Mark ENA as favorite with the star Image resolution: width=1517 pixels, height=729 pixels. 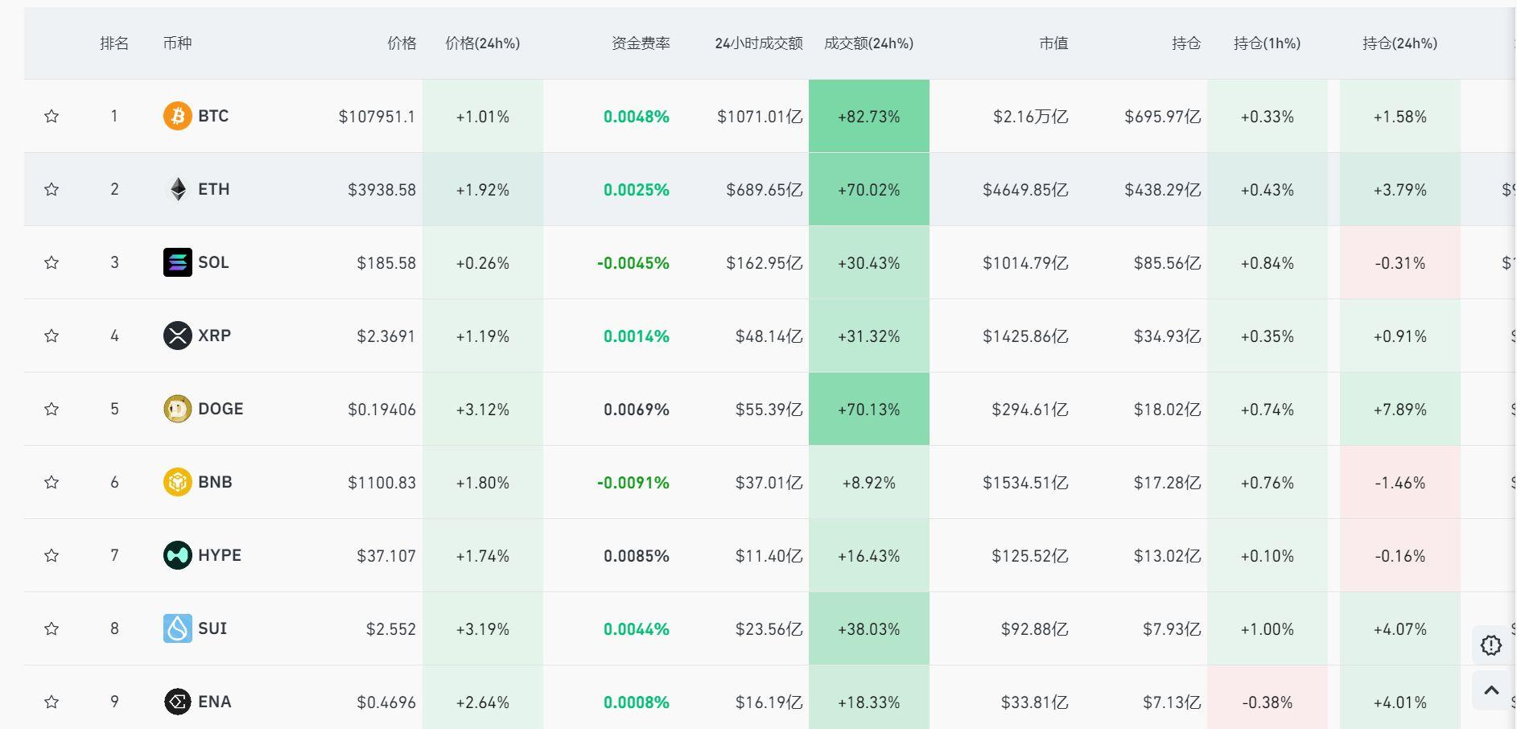coord(52,702)
